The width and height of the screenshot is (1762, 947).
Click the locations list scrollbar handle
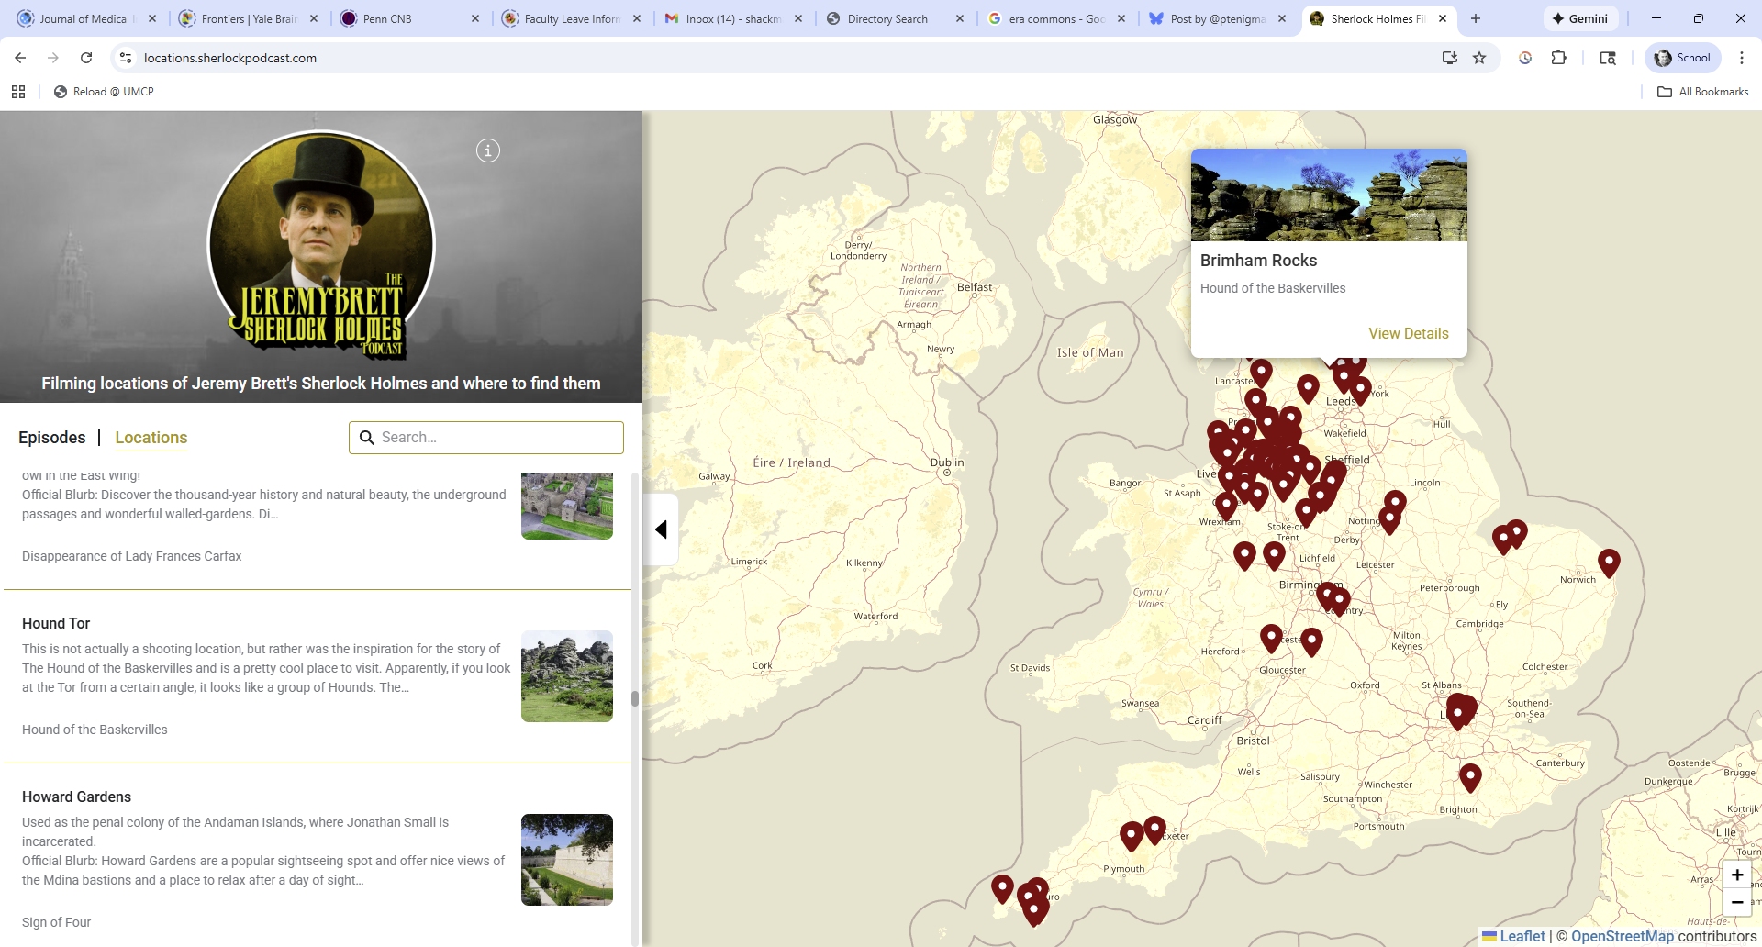(x=634, y=698)
